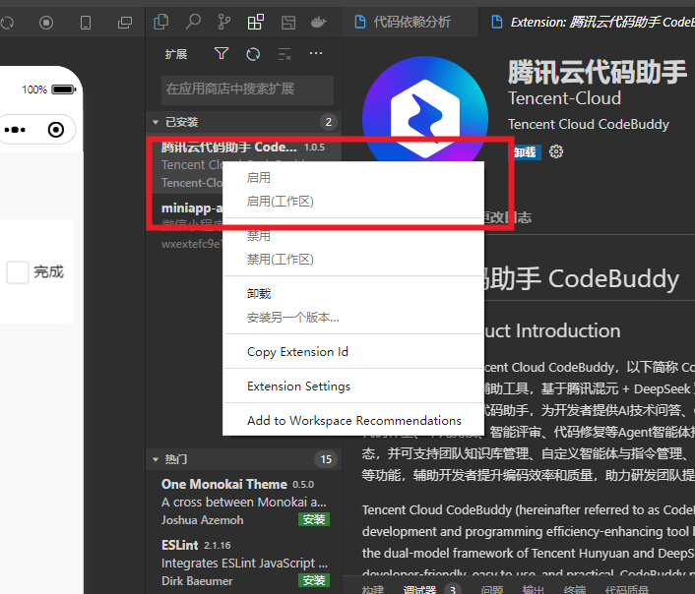Open the 更改日志 tab on extension page

pyautogui.click(x=508, y=217)
